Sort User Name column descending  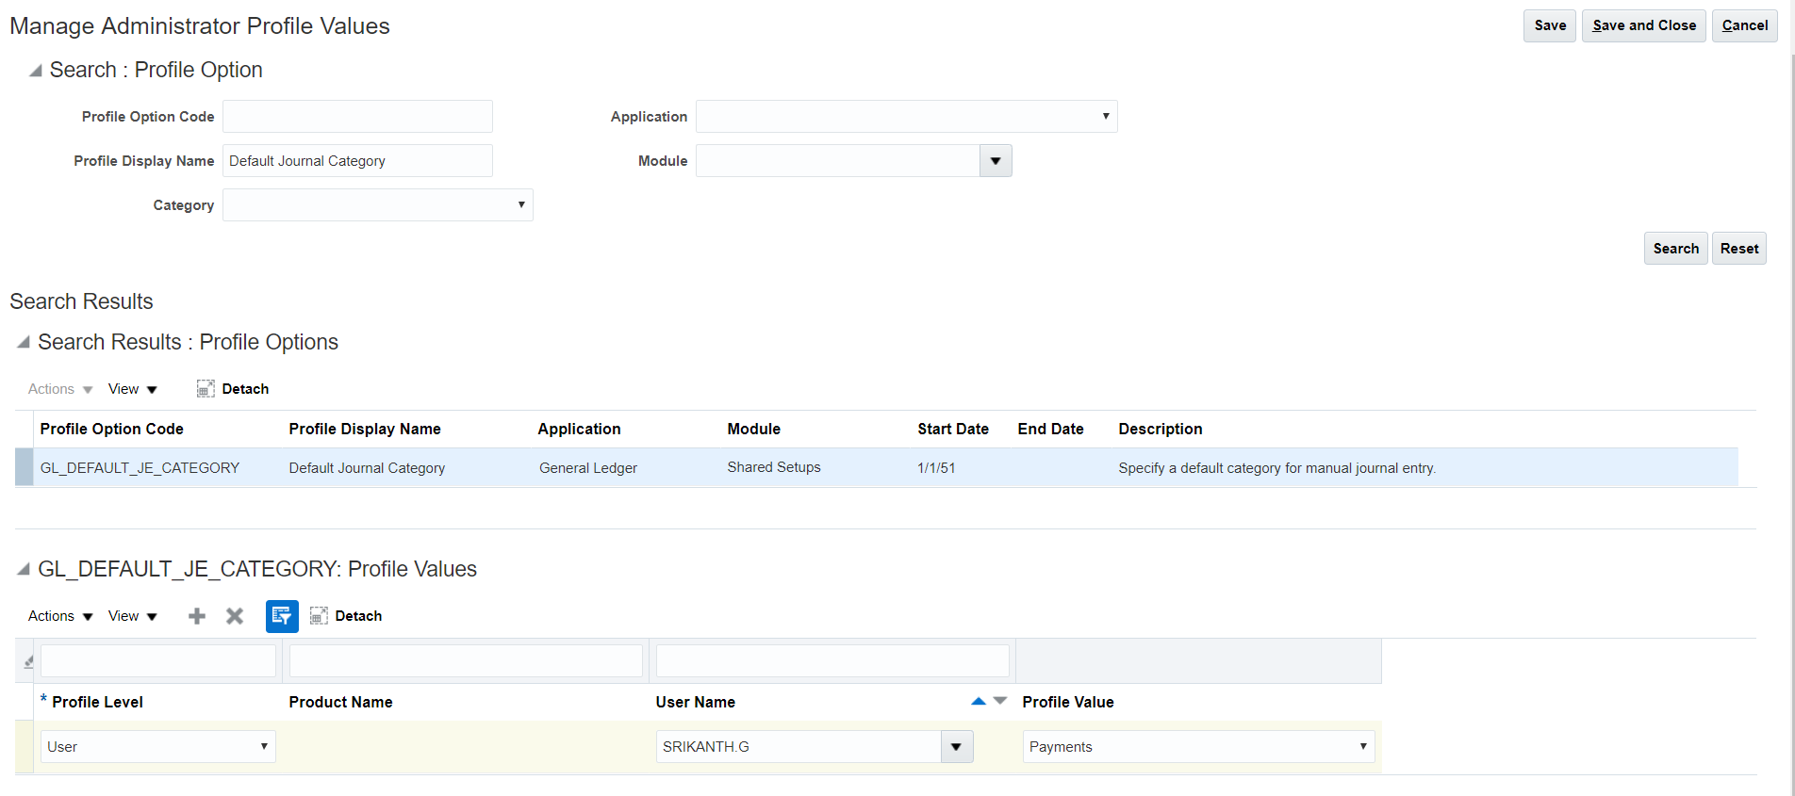(x=1000, y=701)
